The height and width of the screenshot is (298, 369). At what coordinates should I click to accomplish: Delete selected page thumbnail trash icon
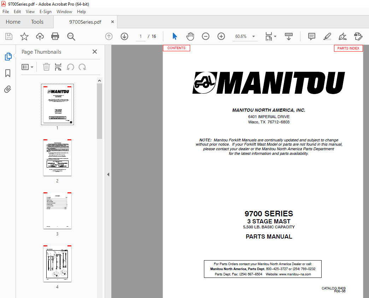pyautogui.click(x=46, y=67)
